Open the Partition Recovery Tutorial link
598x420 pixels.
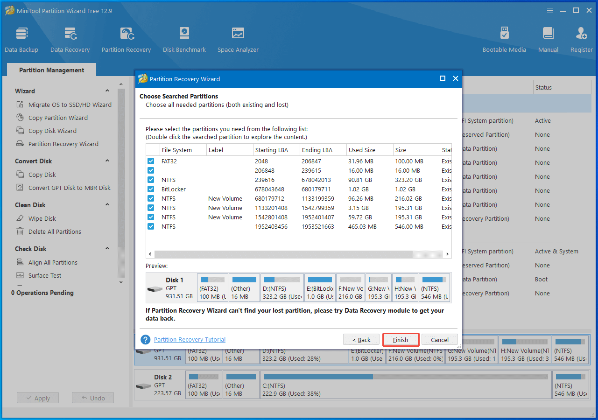pos(190,340)
